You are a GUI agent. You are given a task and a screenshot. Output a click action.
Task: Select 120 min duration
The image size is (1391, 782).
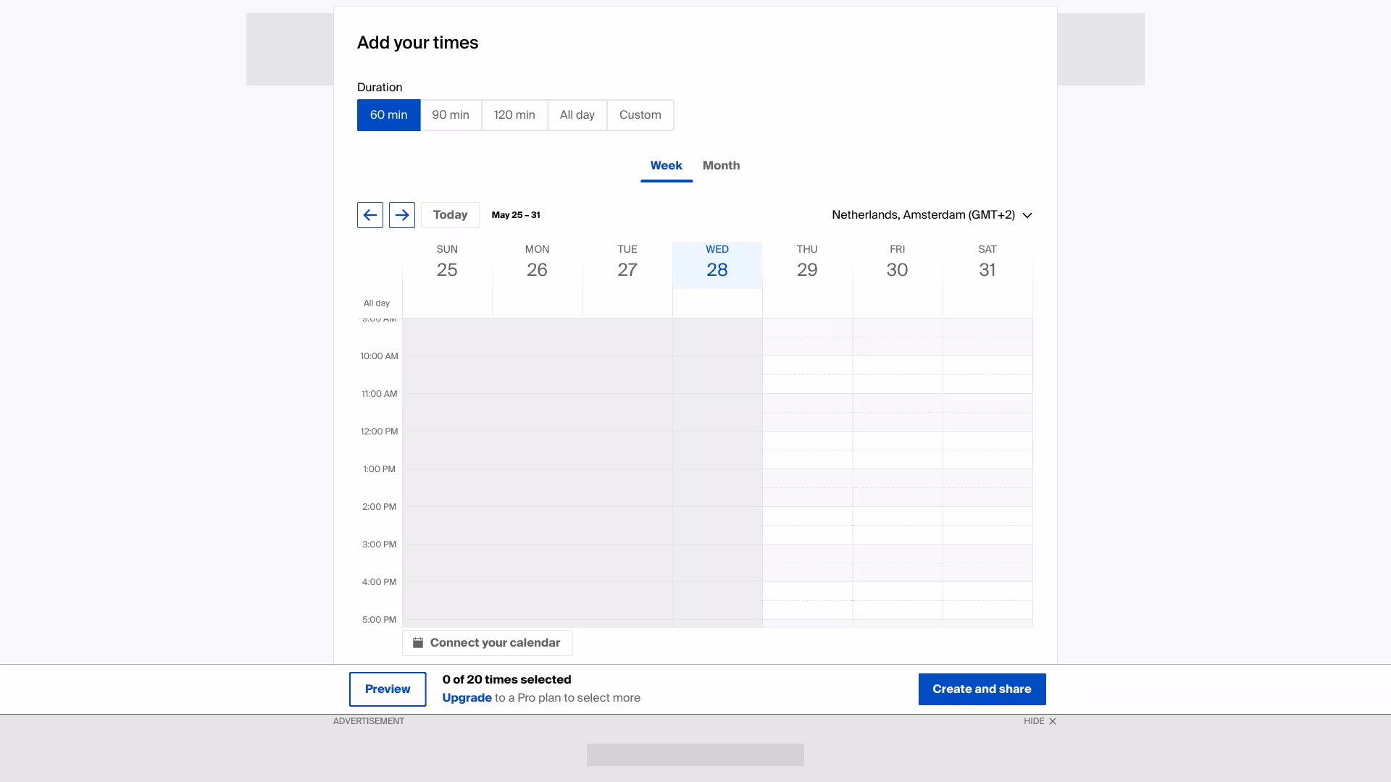pos(514,115)
